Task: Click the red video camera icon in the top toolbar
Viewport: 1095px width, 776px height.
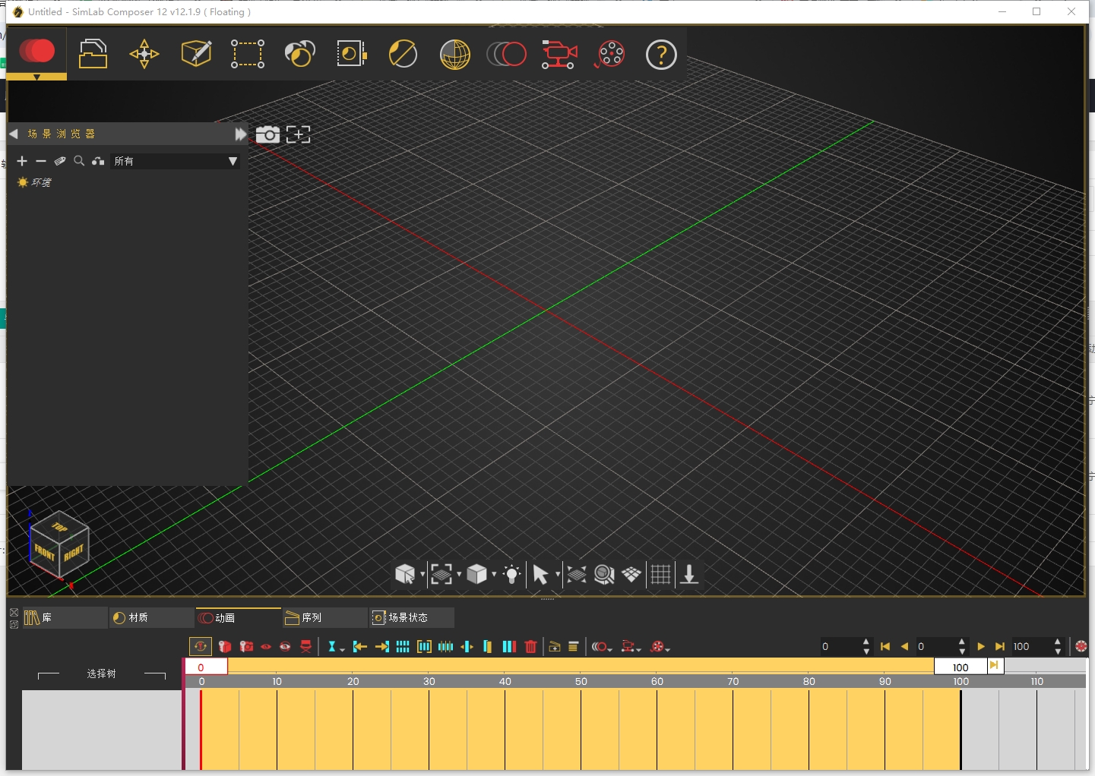Action: coord(559,55)
